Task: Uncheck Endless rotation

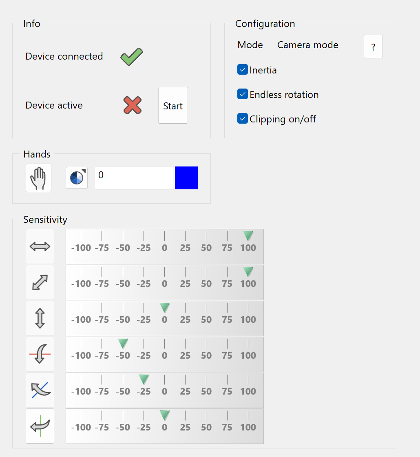Action: click(x=242, y=94)
